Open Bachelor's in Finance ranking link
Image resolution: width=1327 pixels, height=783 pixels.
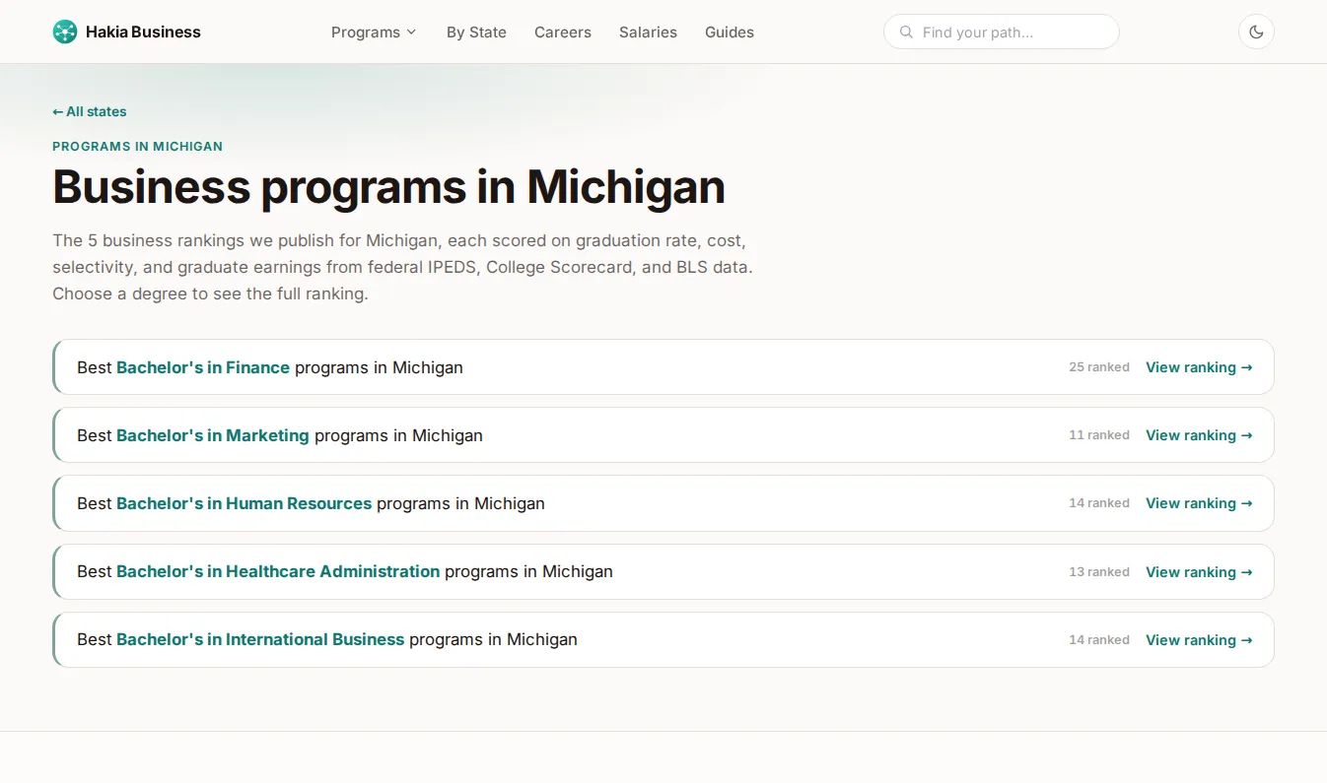(x=203, y=367)
